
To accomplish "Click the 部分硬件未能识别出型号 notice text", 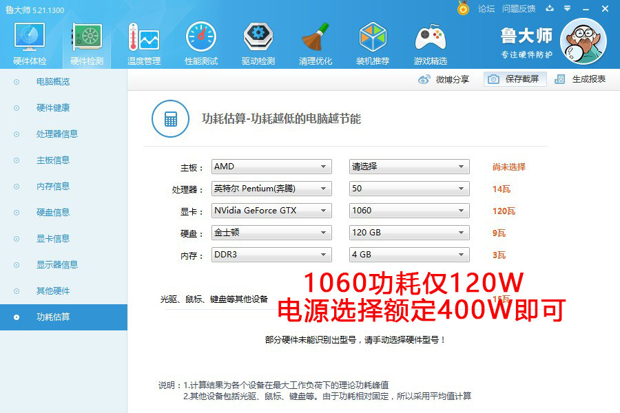I will [x=355, y=340].
